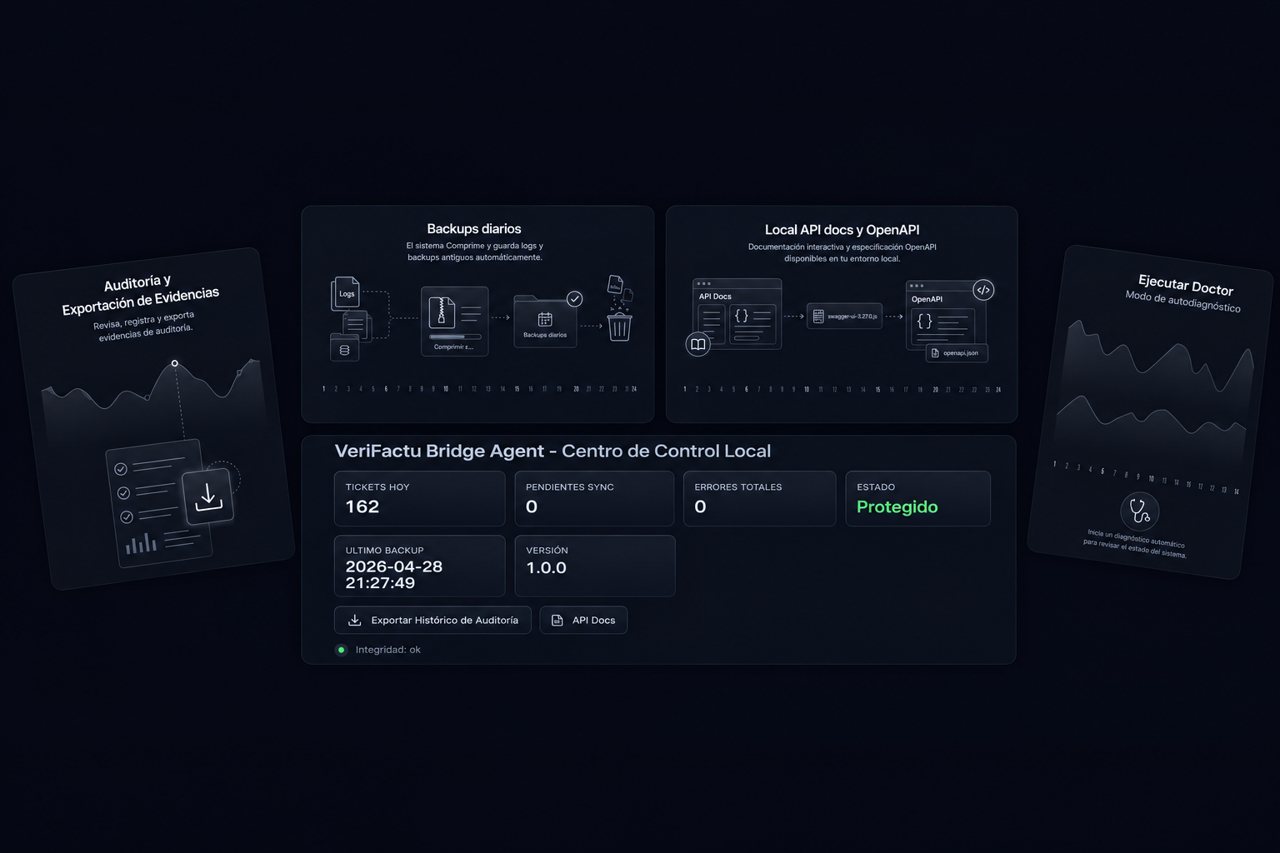The image size is (1280, 853).
Task: Click the database cylinder icon under Logs
Action: [x=344, y=350]
